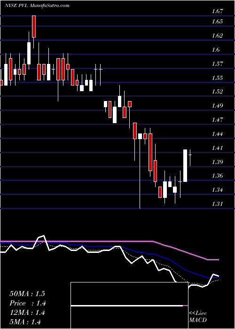Click the 1.55 price axis label
The width and height of the screenshot is (235, 329).
pos(218,78)
